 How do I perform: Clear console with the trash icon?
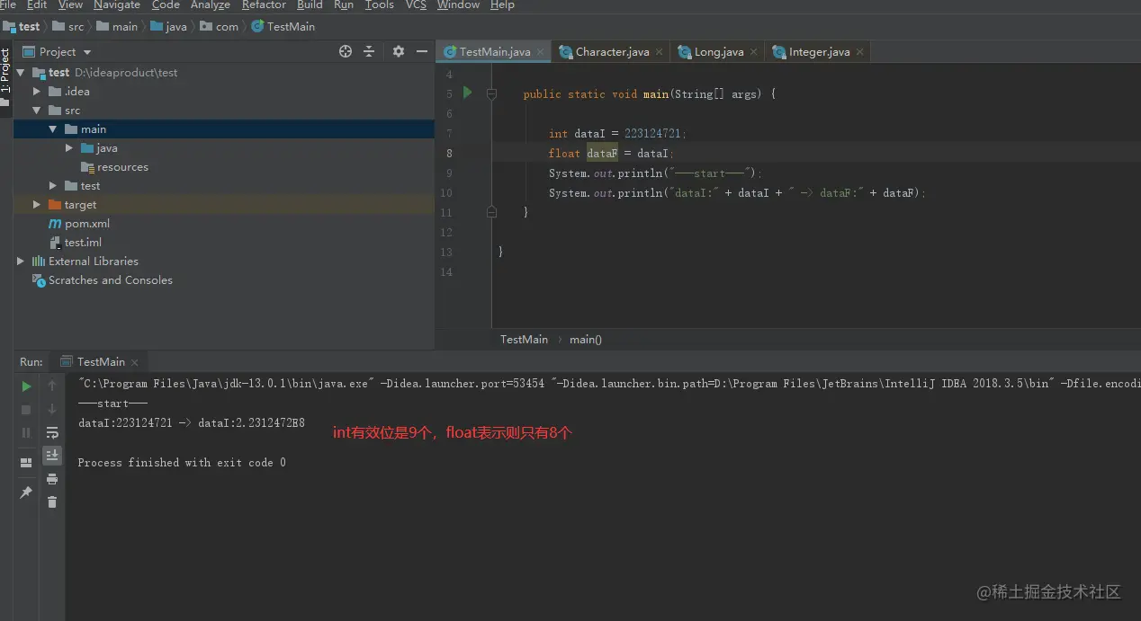(x=52, y=502)
